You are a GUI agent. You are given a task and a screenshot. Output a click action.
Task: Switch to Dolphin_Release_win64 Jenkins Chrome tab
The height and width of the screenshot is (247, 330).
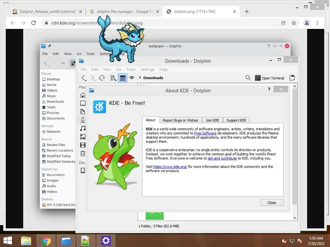[47, 12]
